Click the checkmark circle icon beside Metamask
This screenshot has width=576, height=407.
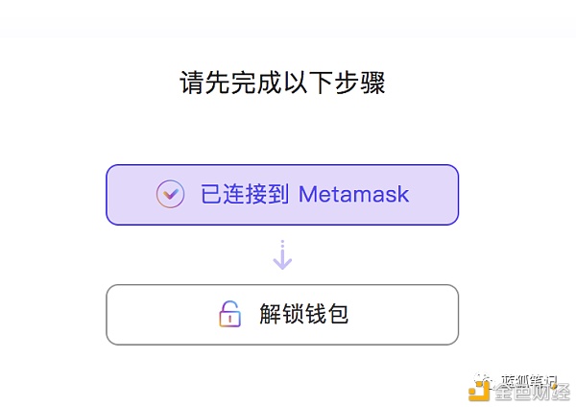[x=170, y=194]
